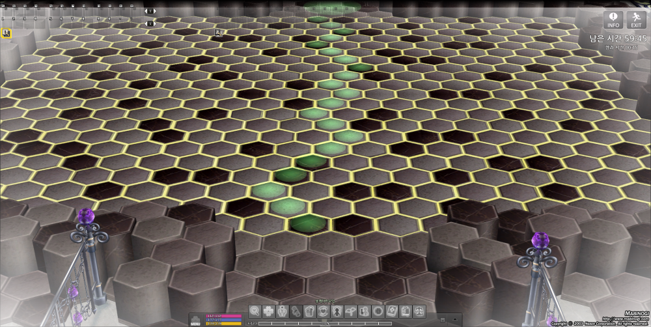Open the MENU button at bottom left
Image resolution: width=651 pixels, height=327 pixels.
click(195, 320)
